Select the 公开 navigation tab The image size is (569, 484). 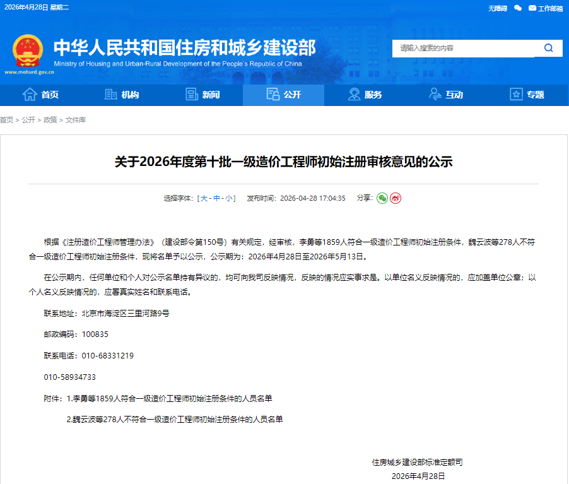pos(283,95)
